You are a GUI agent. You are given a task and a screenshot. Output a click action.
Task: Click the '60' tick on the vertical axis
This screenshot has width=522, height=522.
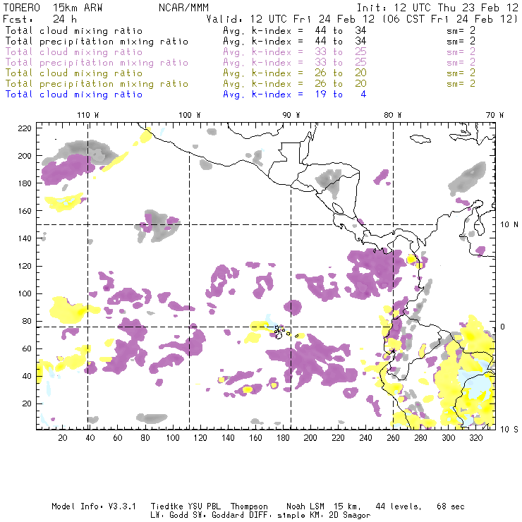point(27,348)
